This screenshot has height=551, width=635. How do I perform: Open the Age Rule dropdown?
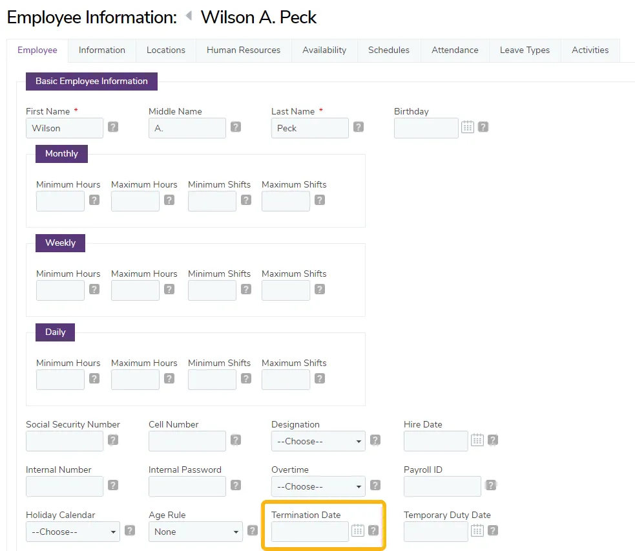(196, 532)
